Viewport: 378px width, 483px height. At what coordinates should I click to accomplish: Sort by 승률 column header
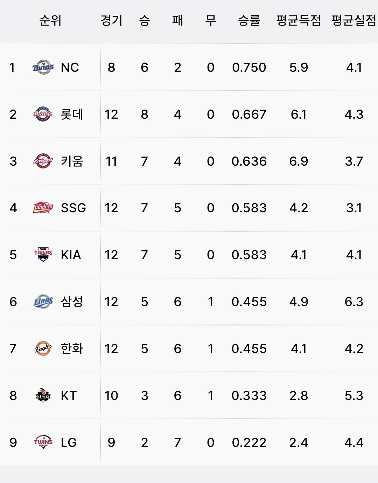(x=249, y=20)
